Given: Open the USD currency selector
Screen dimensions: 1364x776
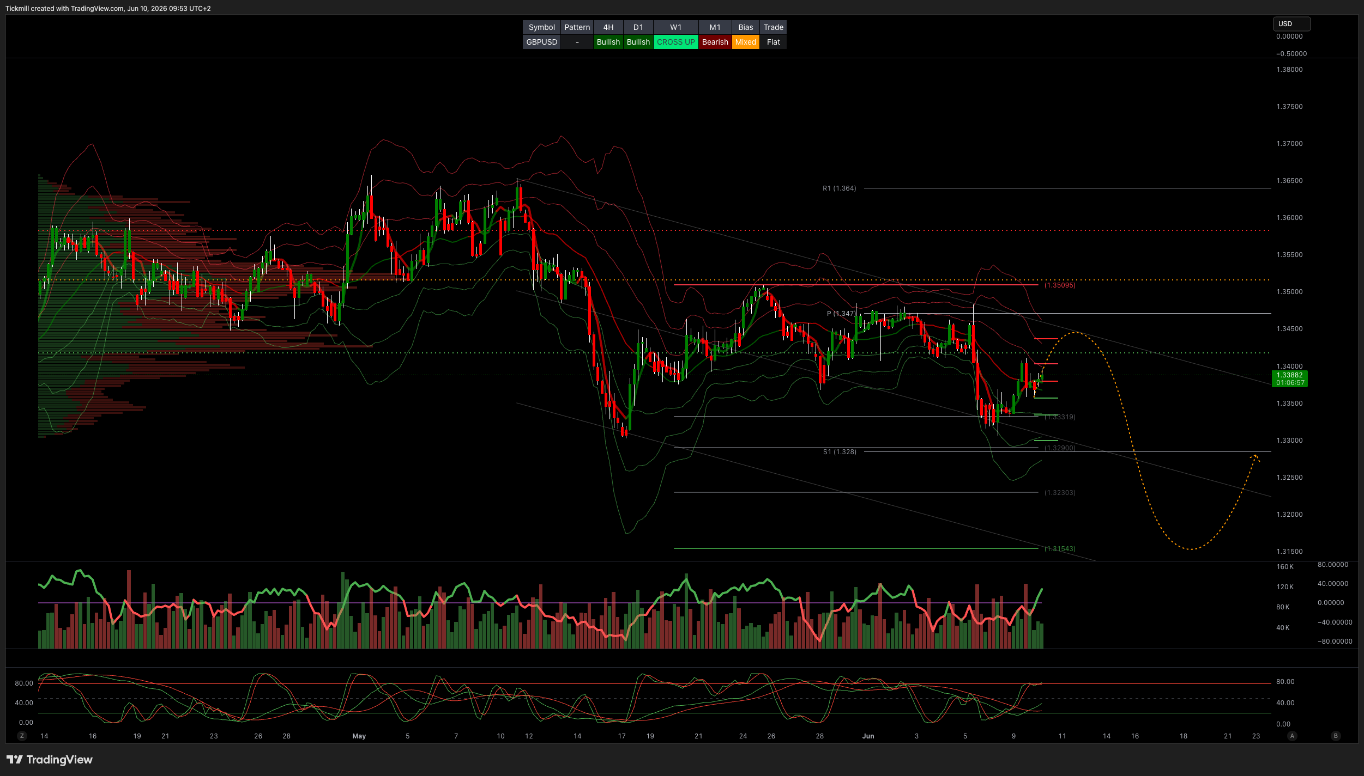Looking at the screenshot, I should (1291, 24).
